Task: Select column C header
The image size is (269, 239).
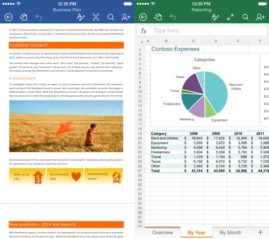Action: (x=193, y=41)
